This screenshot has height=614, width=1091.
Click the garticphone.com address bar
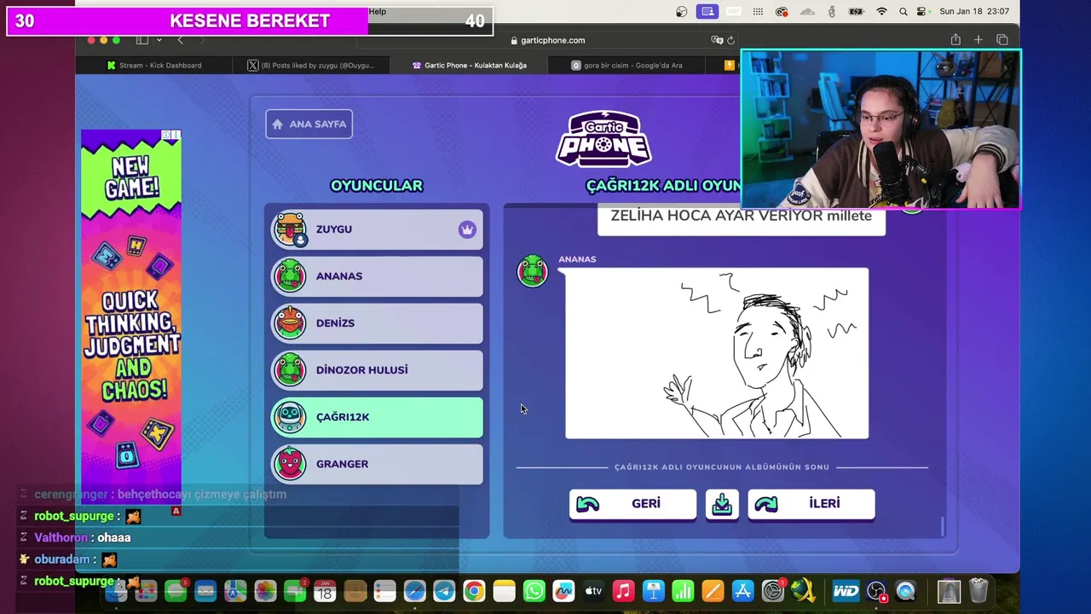[547, 40]
